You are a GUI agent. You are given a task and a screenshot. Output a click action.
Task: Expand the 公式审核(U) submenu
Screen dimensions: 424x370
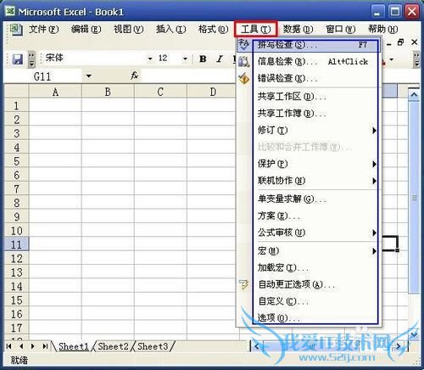tap(374, 233)
